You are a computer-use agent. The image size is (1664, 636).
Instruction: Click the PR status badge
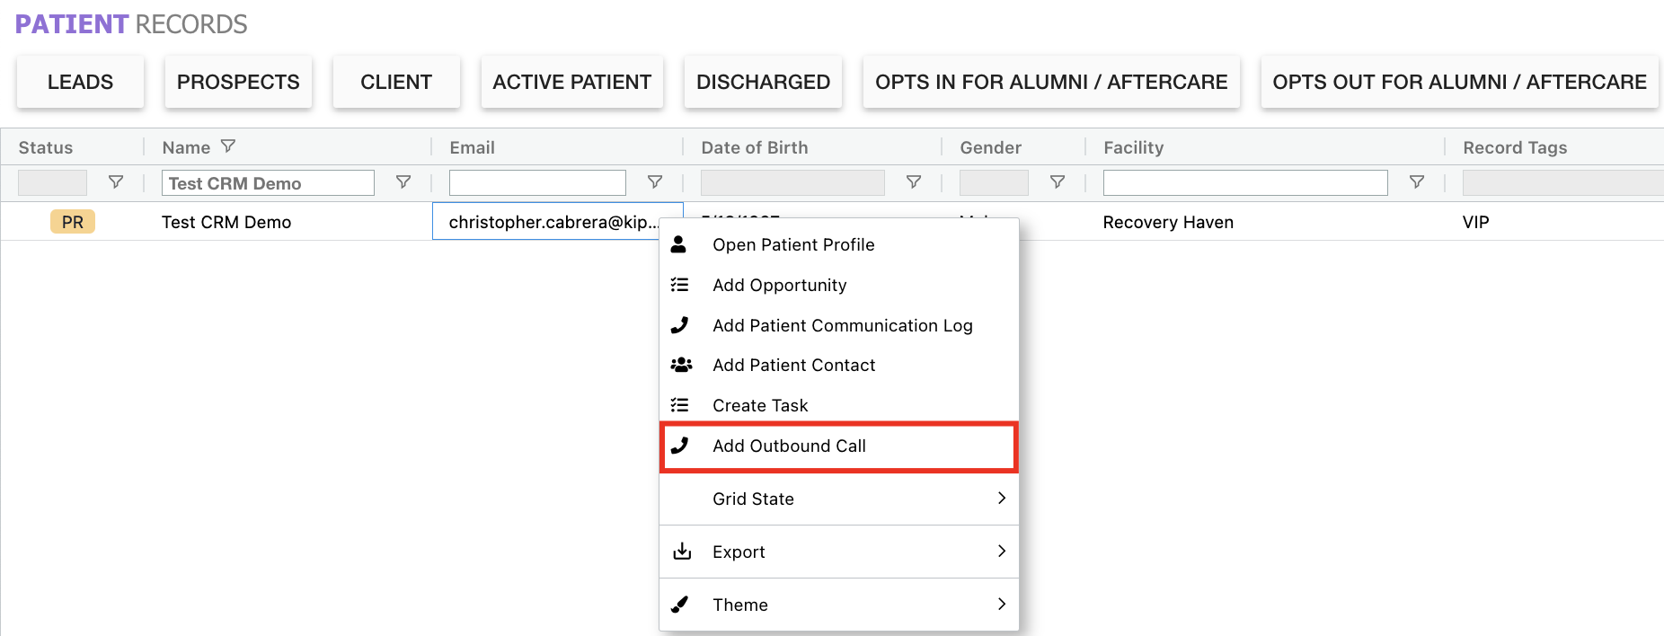tap(73, 222)
